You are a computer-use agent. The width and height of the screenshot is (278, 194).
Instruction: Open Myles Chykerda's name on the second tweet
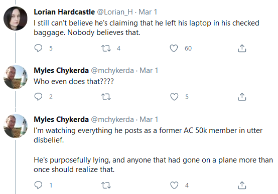[x=61, y=70]
